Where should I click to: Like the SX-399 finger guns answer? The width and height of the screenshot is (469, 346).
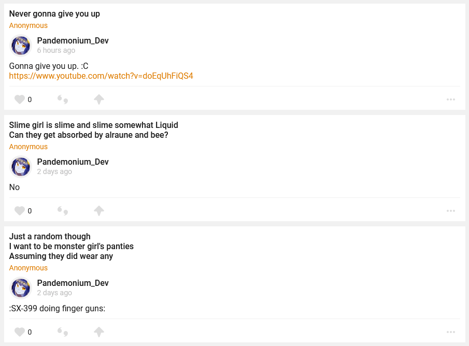[20, 332]
